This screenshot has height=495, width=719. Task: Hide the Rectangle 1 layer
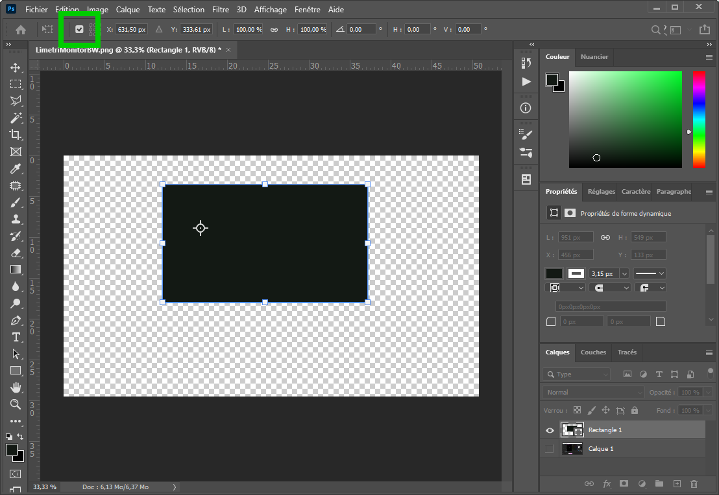coord(550,430)
